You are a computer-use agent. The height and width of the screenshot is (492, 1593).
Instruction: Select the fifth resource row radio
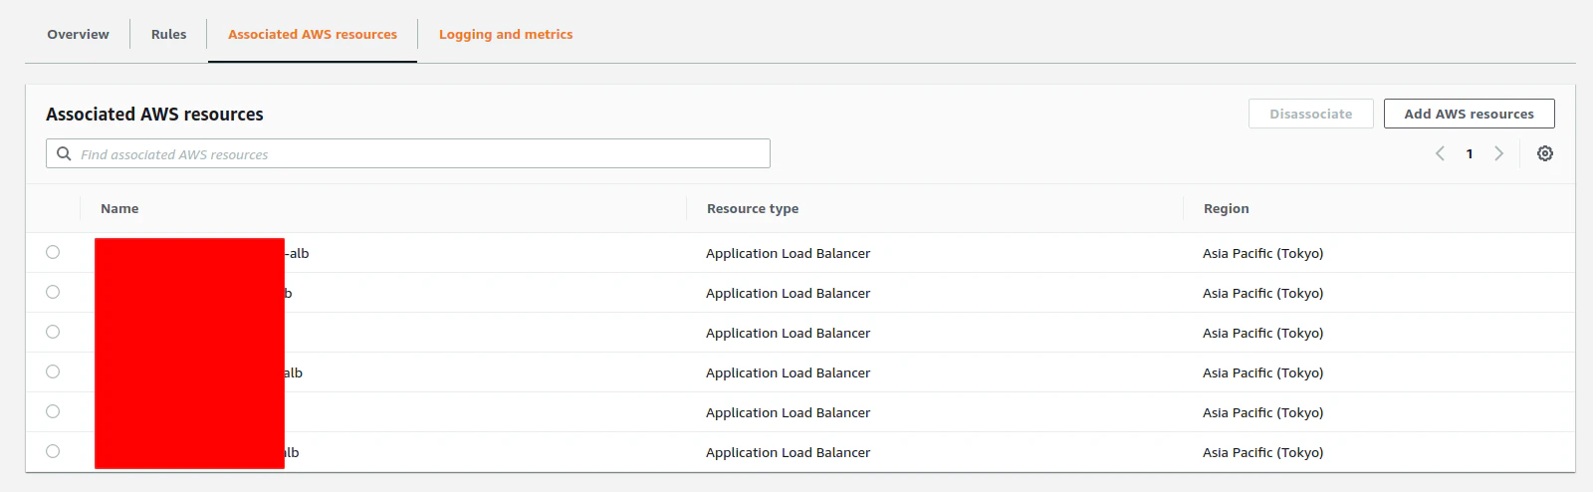click(53, 411)
